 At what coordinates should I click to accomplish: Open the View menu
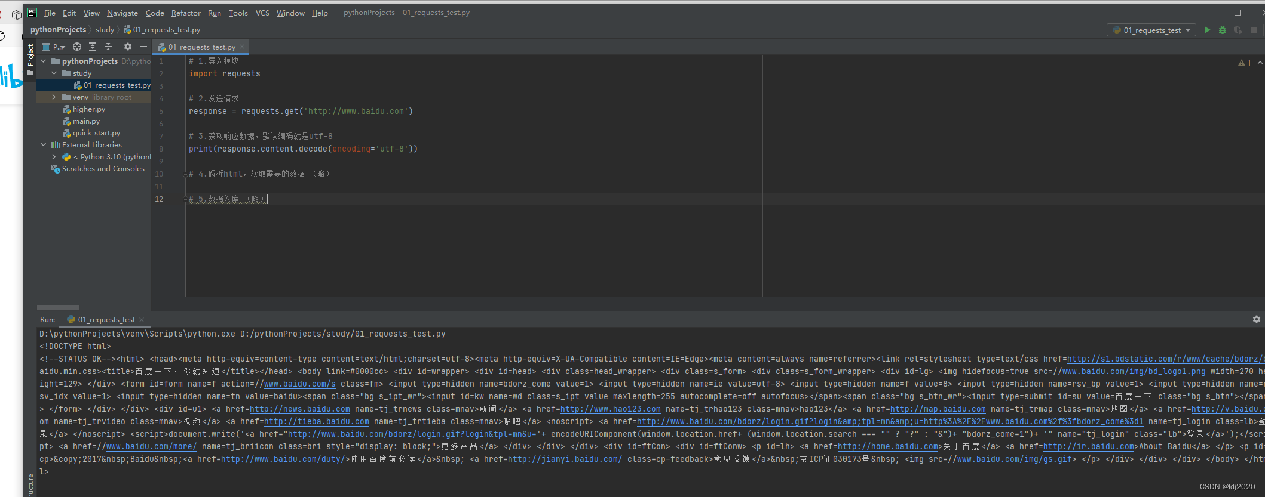[x=91, y=13]
